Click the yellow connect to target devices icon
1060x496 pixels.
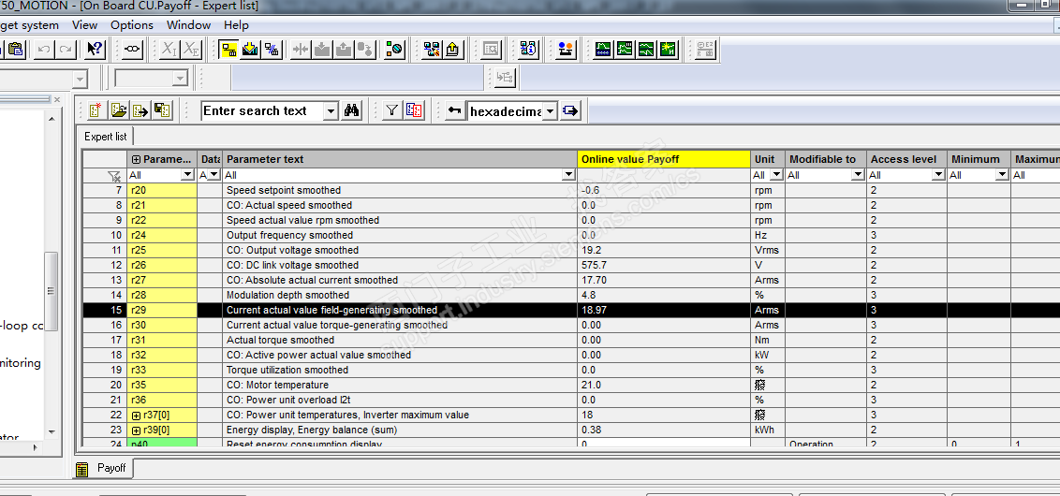229,50
